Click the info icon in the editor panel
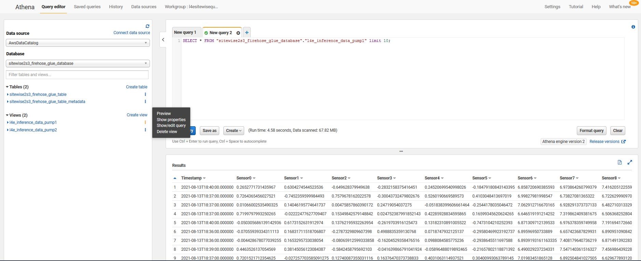Screen dimensions: 641x261 [633, 27]
